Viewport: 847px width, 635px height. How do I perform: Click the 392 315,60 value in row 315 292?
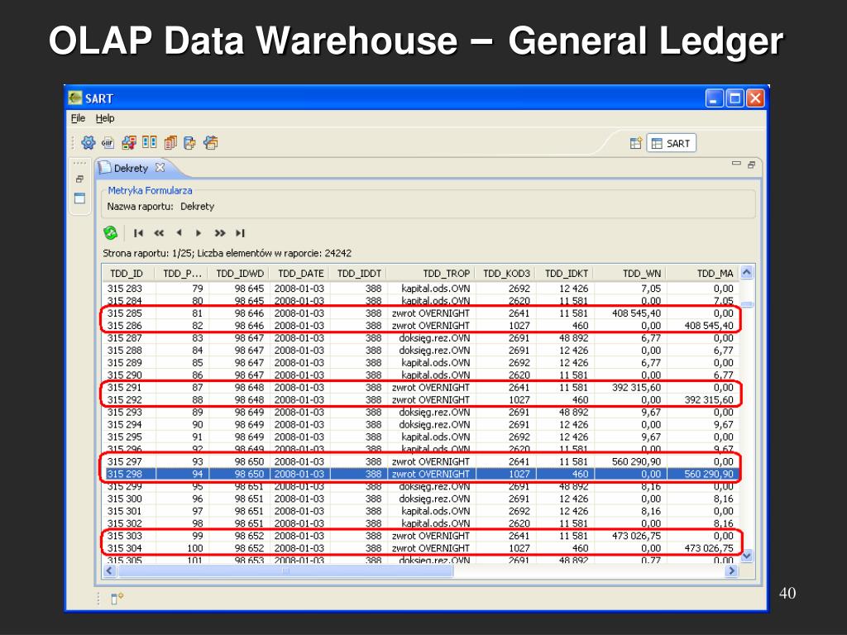pos(709,400)
